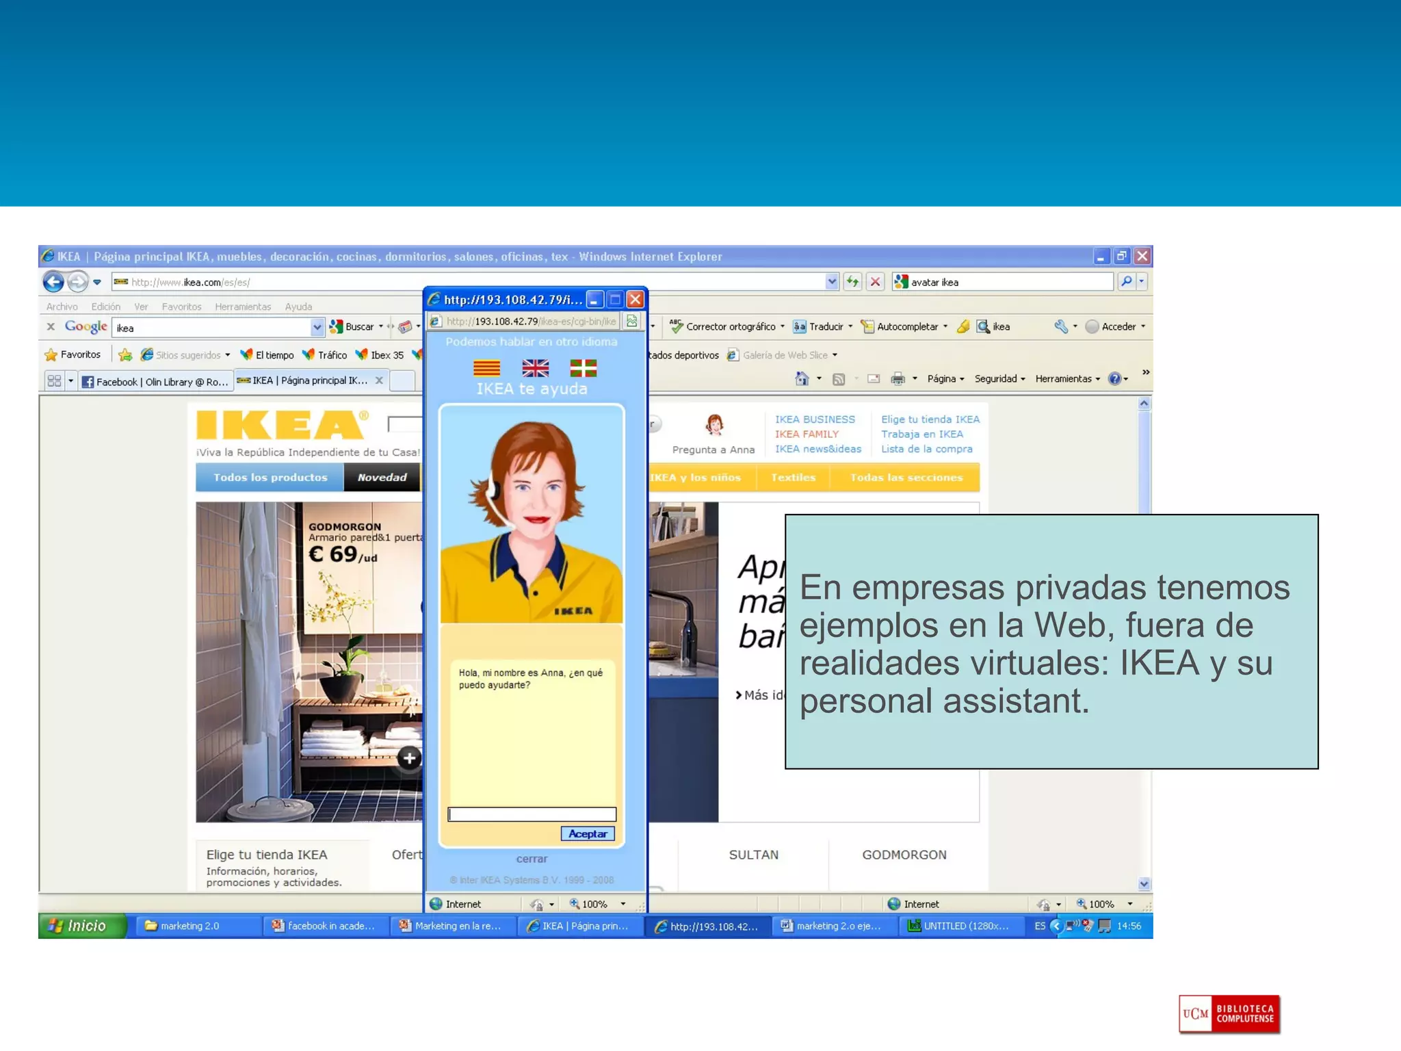Click the Google toolbar highlighter icon
The image size is (1401, 1051).
click(x=963, y=326)
